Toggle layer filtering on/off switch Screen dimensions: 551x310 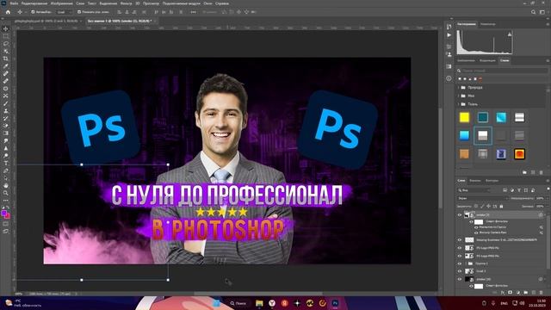(x=548, y=189)
